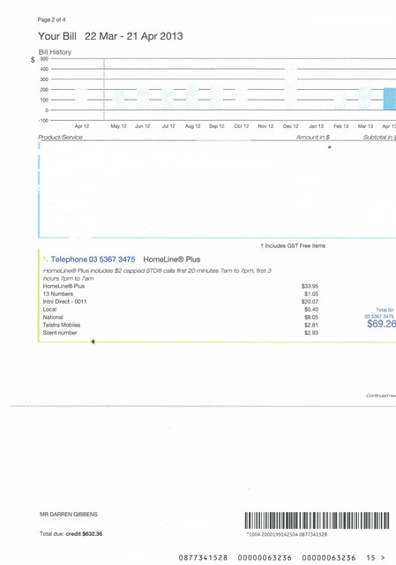Click the '$69.26' total amount
The image size is (396, 565).
coord(382,324)
